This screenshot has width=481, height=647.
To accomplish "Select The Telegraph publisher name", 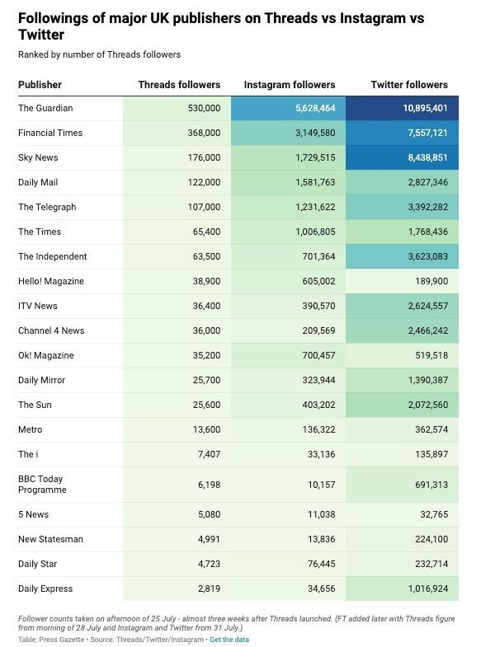I will click(x=47, y=207).
